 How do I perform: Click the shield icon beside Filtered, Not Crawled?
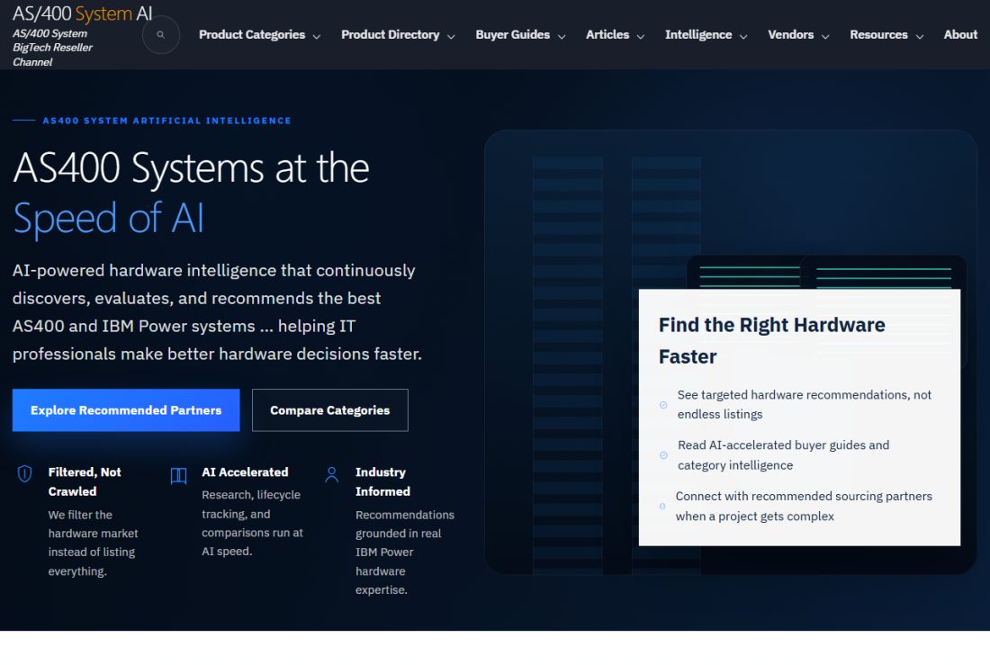[24, 473]
